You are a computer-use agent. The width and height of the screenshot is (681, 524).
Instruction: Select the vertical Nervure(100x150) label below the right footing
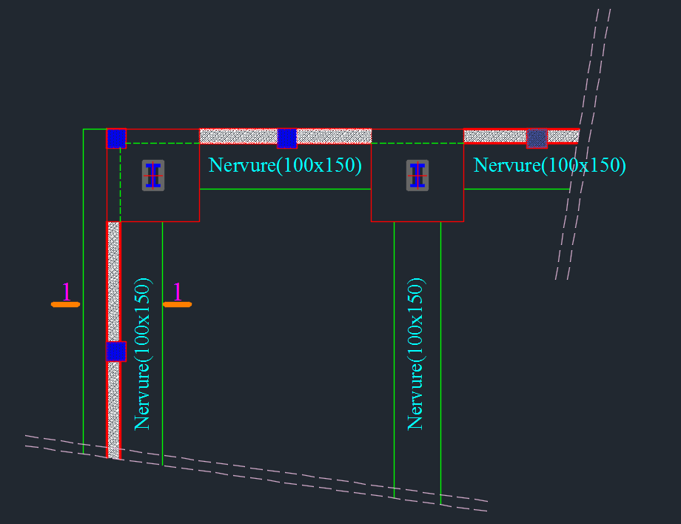tap(416, 354)
